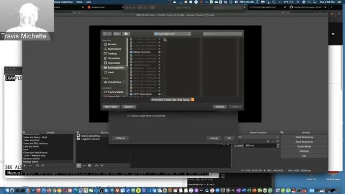The width and height of the screenshot is (345, 194).
Task: Cancel the file open dialog
Action: [219, 107]
